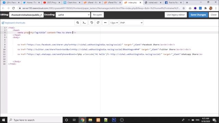The height and width of the screenshot is (123, 219).
Task: Reload the current page
Action: pyautogui.click(x=13, y=8)
